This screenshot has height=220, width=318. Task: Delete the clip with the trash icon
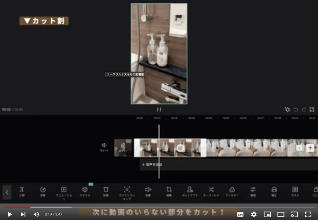106,191
